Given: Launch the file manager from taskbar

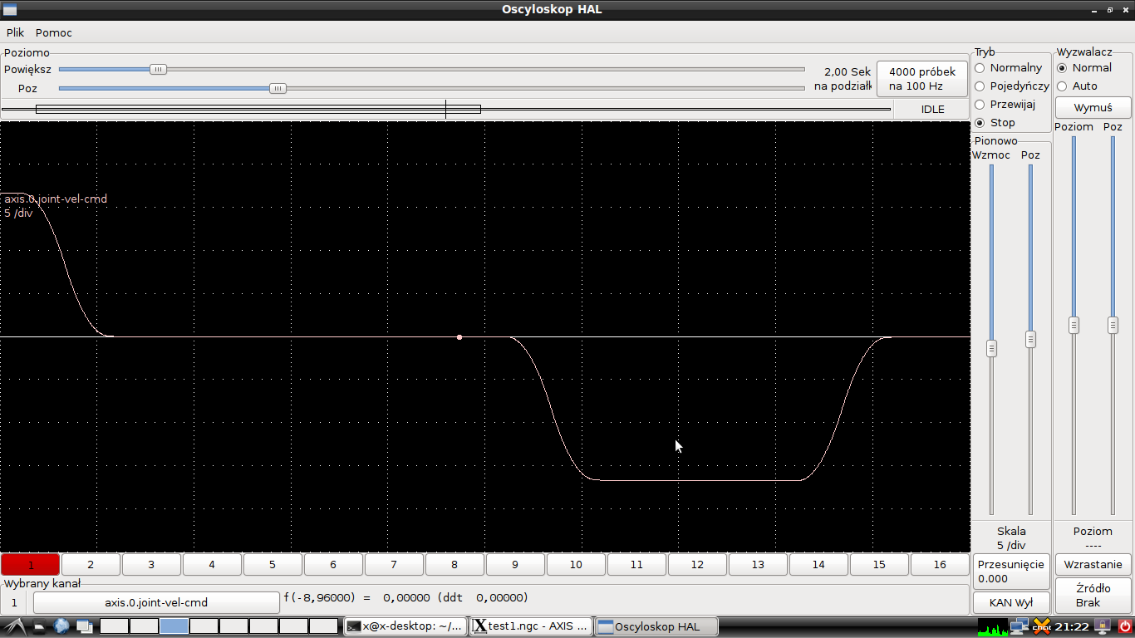Looking at the screenshot, I should [39, 626].
